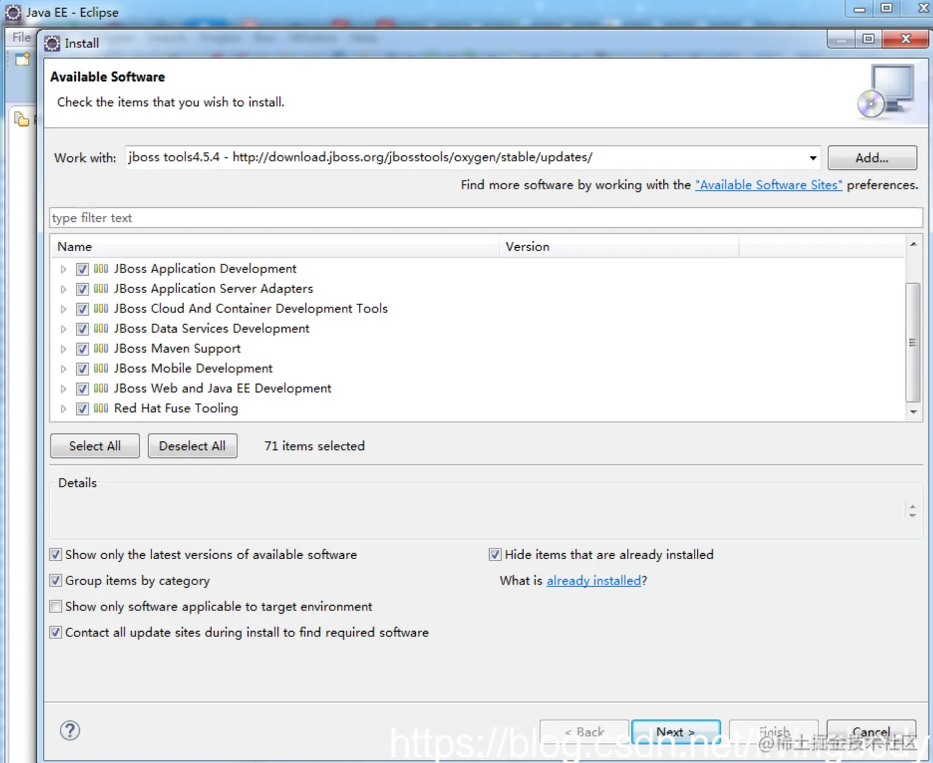The height and width of the screenshot is (763, 933).
Task: Close the Install dialog
Action: (905, 39)
